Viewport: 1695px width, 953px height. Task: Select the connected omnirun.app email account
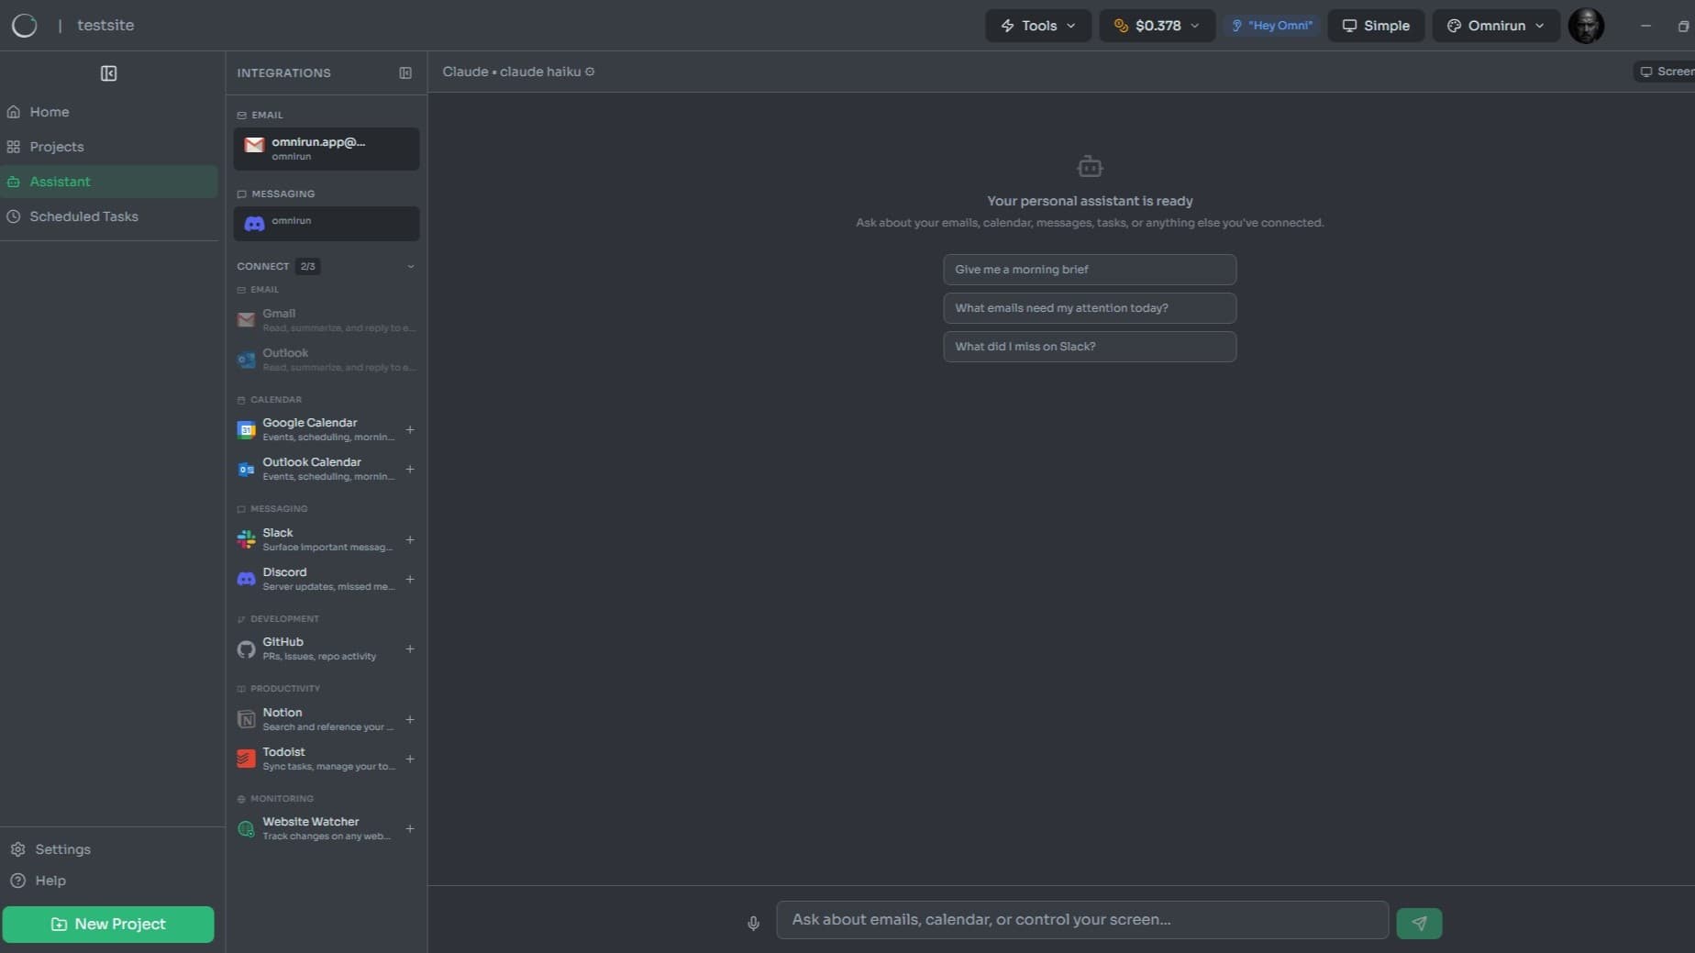[x=327, y=149]
